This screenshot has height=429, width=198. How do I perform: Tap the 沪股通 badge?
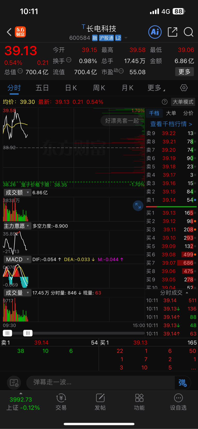pyautogui.click(x=106, y=38)
